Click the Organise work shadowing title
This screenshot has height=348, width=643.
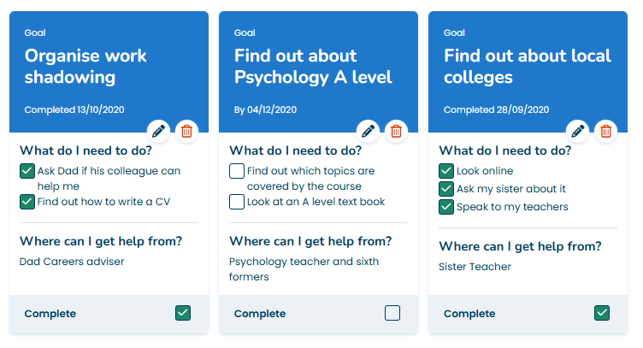86,67
